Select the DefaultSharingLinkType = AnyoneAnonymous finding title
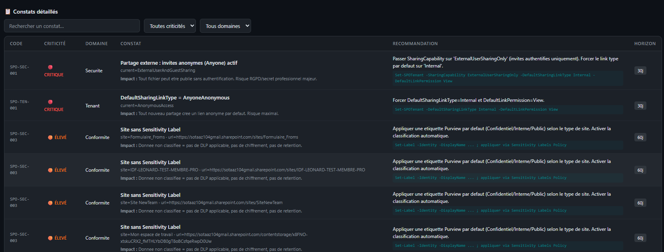The image size is (664, 252). coord(175,97)
